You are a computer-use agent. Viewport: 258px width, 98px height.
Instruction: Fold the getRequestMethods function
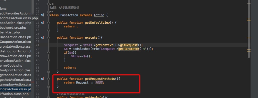[x=48, y=79]
